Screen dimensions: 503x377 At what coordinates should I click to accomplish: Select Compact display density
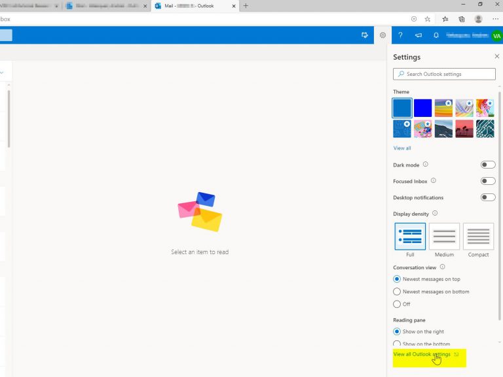pyautogui.click(x=478, y=237)
